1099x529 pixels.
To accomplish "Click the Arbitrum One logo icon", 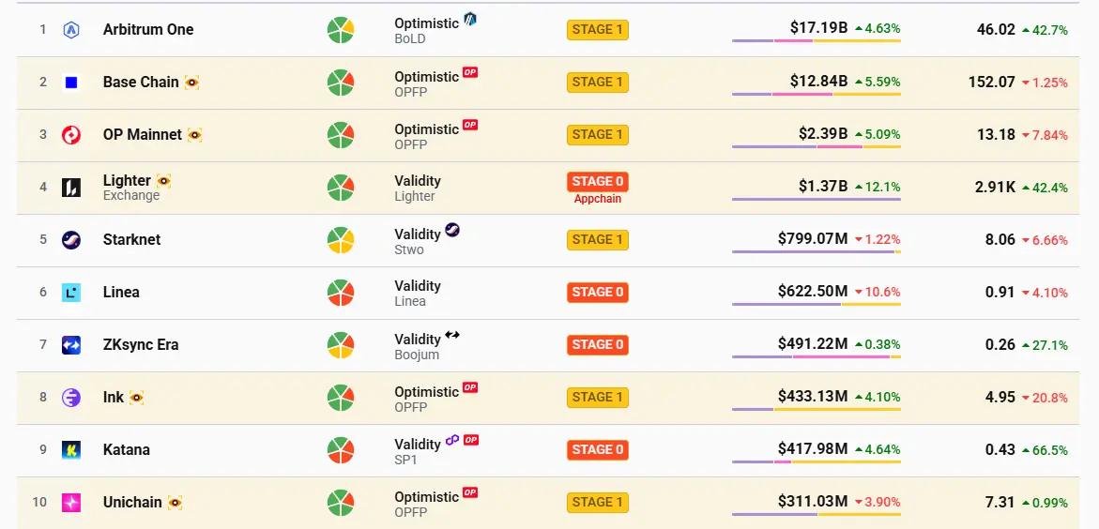I will (x=71, y=30).
